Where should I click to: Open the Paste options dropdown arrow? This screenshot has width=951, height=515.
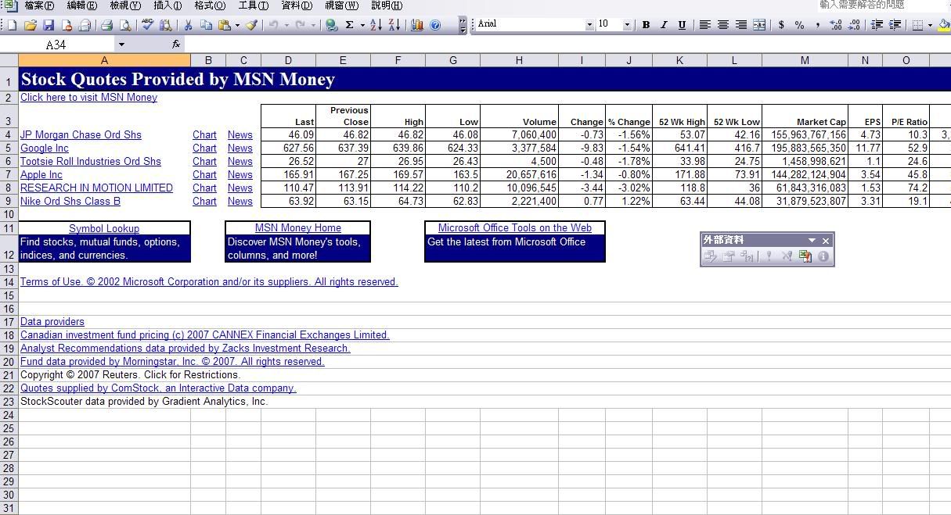(237, 25)
